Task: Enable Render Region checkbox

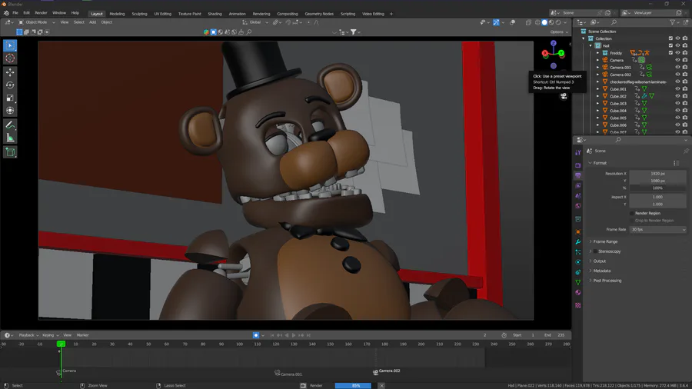Action: point(632,213)
